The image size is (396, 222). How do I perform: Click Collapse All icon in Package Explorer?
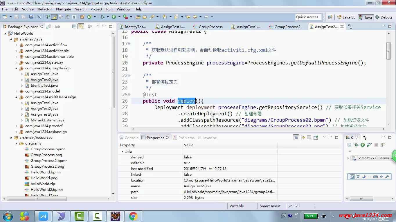point(74,26)
